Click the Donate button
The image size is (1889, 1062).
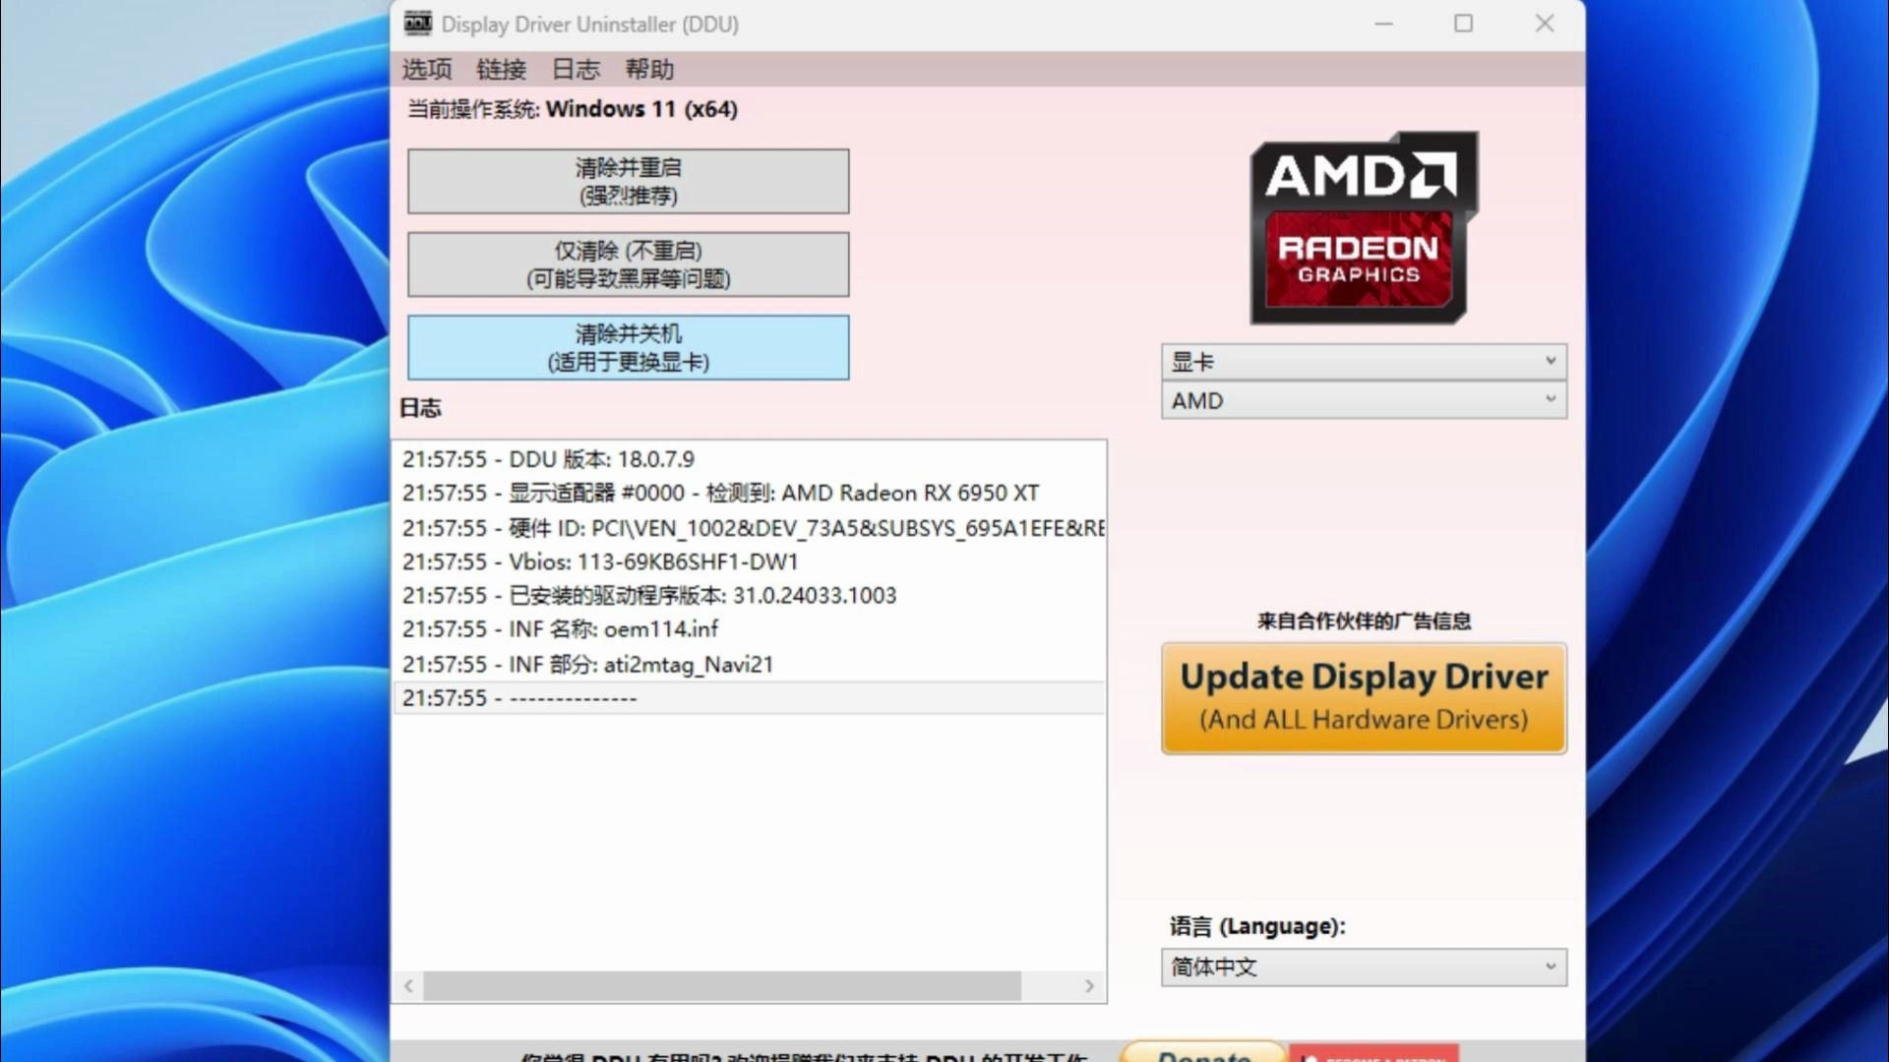click(1203, 1052)
